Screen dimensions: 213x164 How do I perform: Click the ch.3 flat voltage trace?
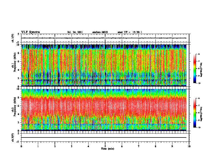click(x=104, y=137)
